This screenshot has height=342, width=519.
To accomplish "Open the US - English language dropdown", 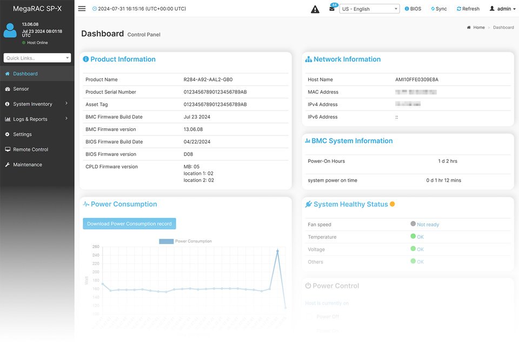I will coord(369,9).
